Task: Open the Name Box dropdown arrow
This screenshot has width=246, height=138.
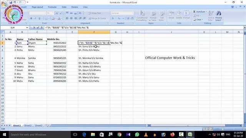Action: point(27,28)
